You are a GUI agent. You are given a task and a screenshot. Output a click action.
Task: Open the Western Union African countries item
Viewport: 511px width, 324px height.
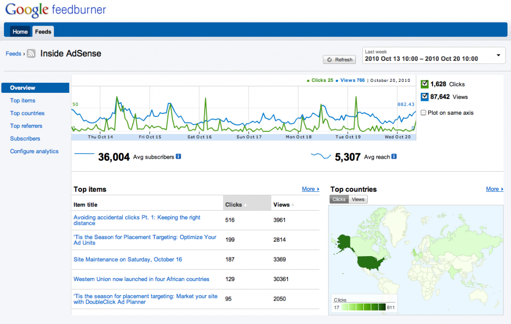[x=141, y=279]
